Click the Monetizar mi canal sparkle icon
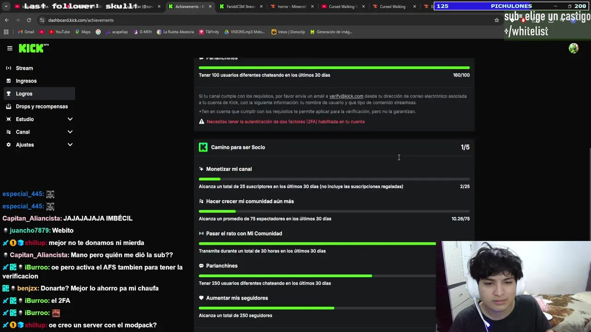 [201, 169]
